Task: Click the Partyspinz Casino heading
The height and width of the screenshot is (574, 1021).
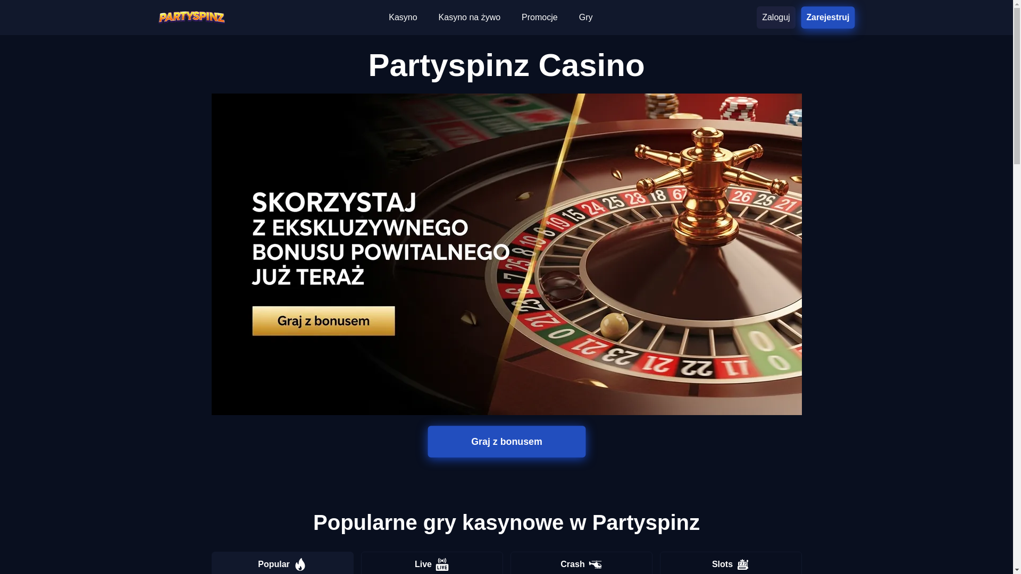Action: click(506, 65)
